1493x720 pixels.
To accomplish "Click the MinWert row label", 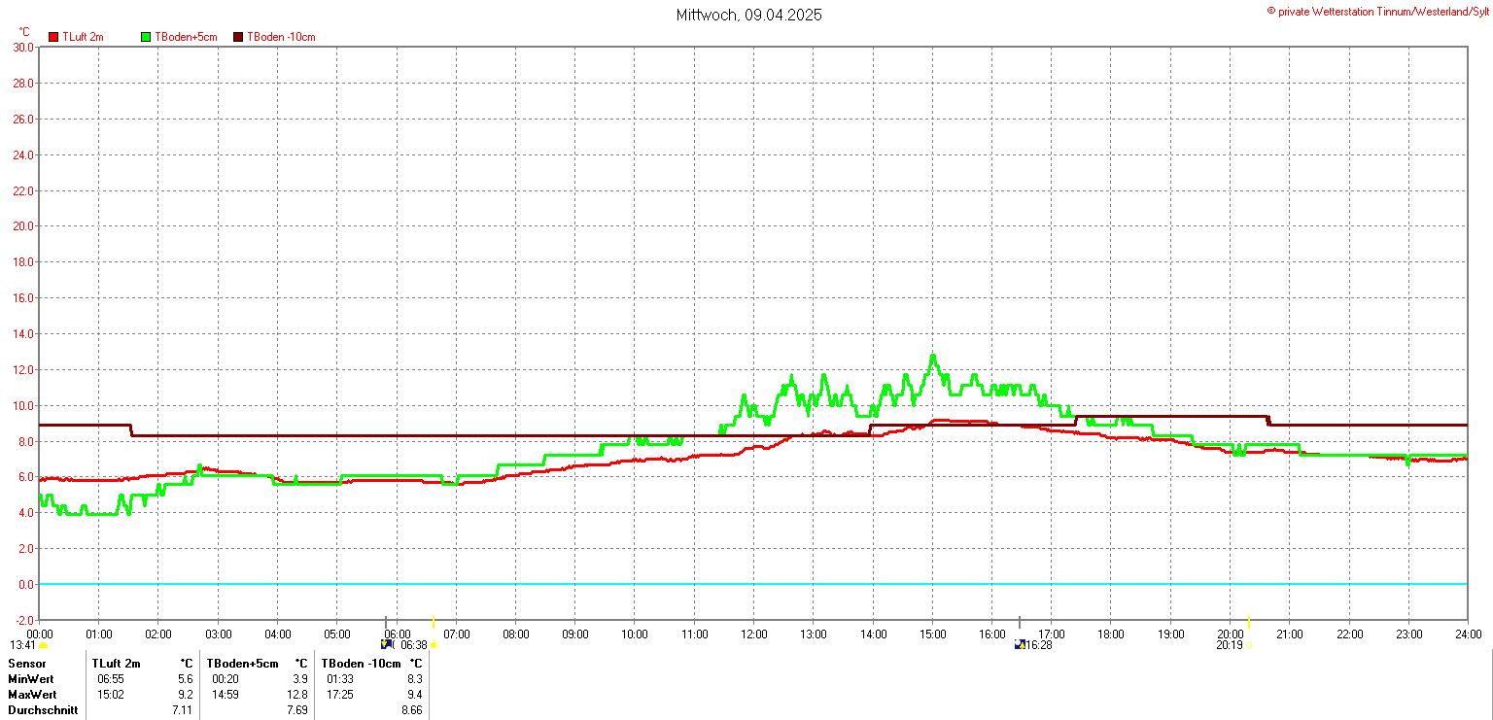I will coord(31,679).
